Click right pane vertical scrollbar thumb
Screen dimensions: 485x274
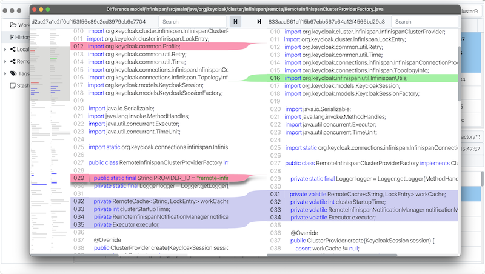tap(459, 73)
